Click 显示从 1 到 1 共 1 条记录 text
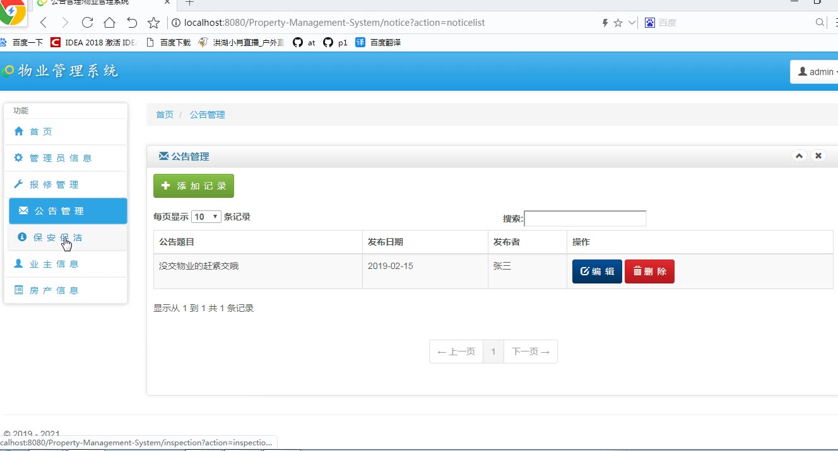The image size is (838, 451). coord(204,308)
